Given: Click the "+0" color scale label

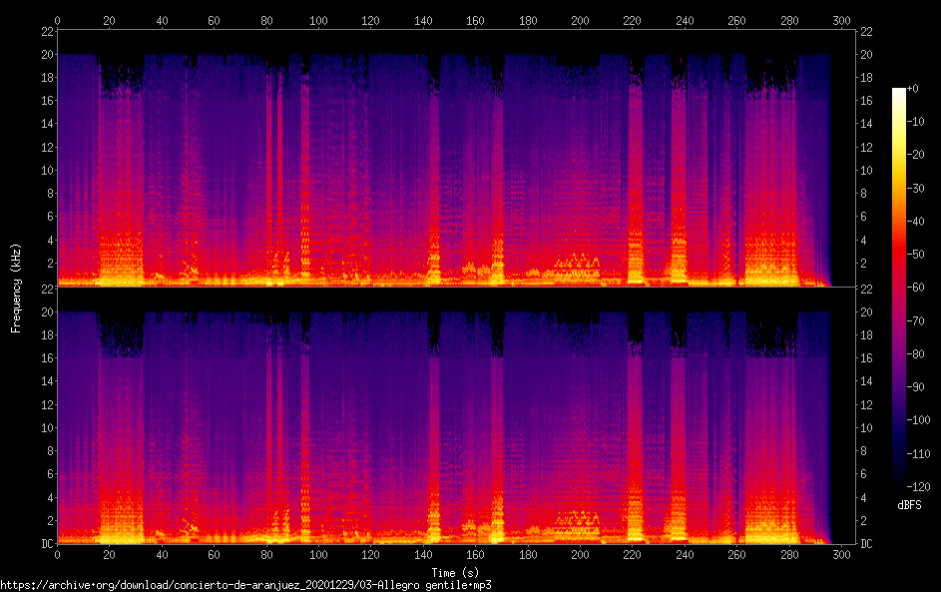Looking at the screenshot, I should coord(912,88).
